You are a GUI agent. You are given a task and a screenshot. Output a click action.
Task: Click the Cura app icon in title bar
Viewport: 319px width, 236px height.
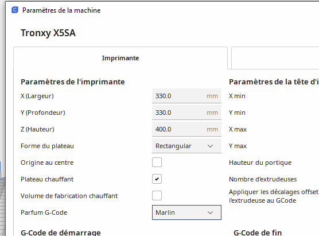coord(15,10)
